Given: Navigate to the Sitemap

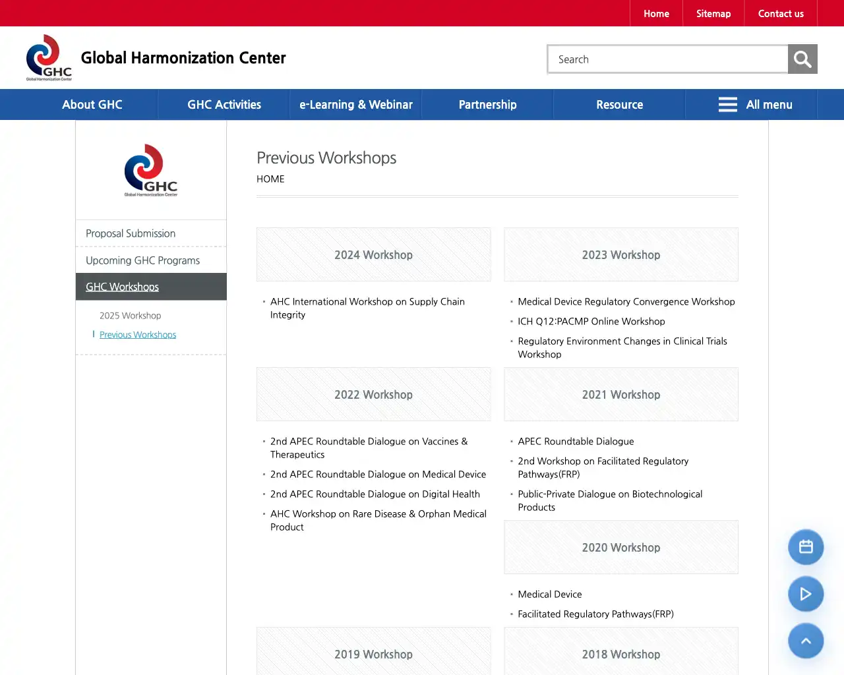Looking at the screenshot, I should click(713, 13).
